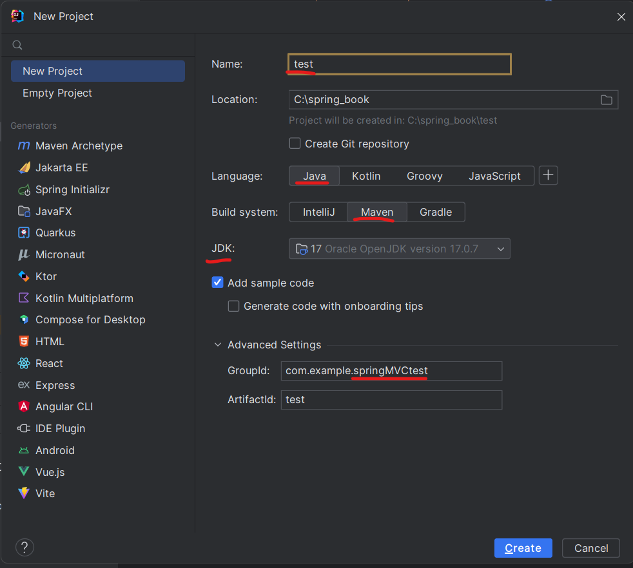Click the HTML5 icon
Viewport: 633px width, 568px height.
[24, 341]
